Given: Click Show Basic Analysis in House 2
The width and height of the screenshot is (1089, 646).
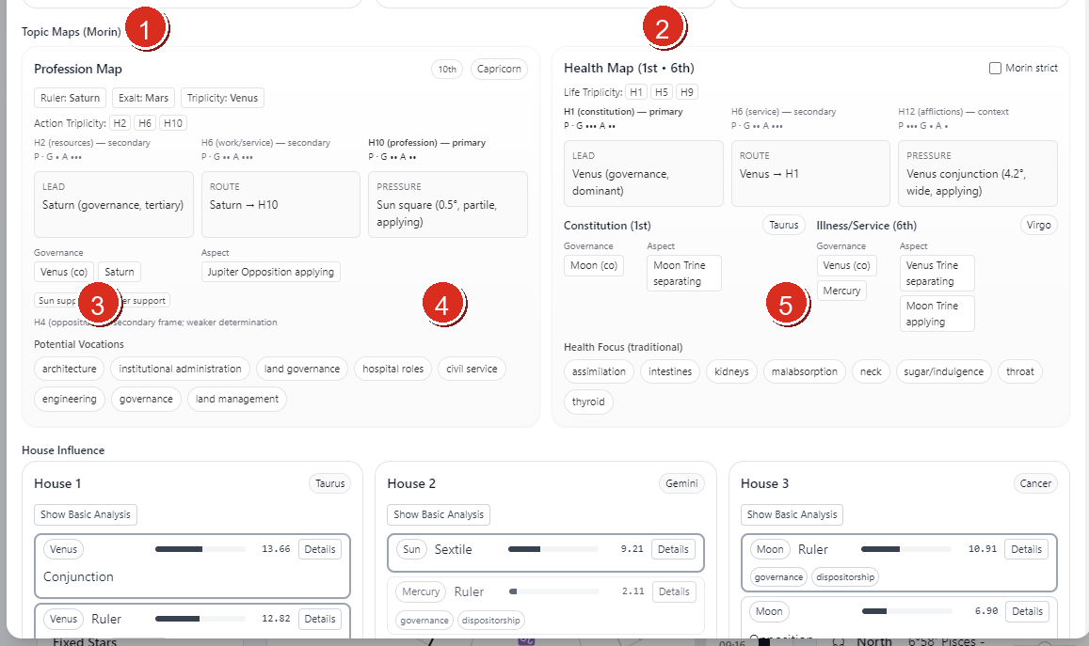Looking at the screenshot, I should pos(439,514).
